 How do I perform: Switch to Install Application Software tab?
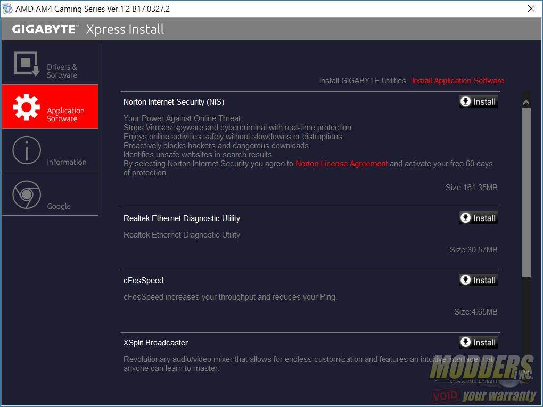tap(458, 81)
